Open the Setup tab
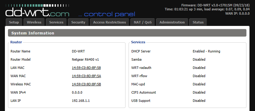The image size is (255, 111). click(x=14, y=22)
